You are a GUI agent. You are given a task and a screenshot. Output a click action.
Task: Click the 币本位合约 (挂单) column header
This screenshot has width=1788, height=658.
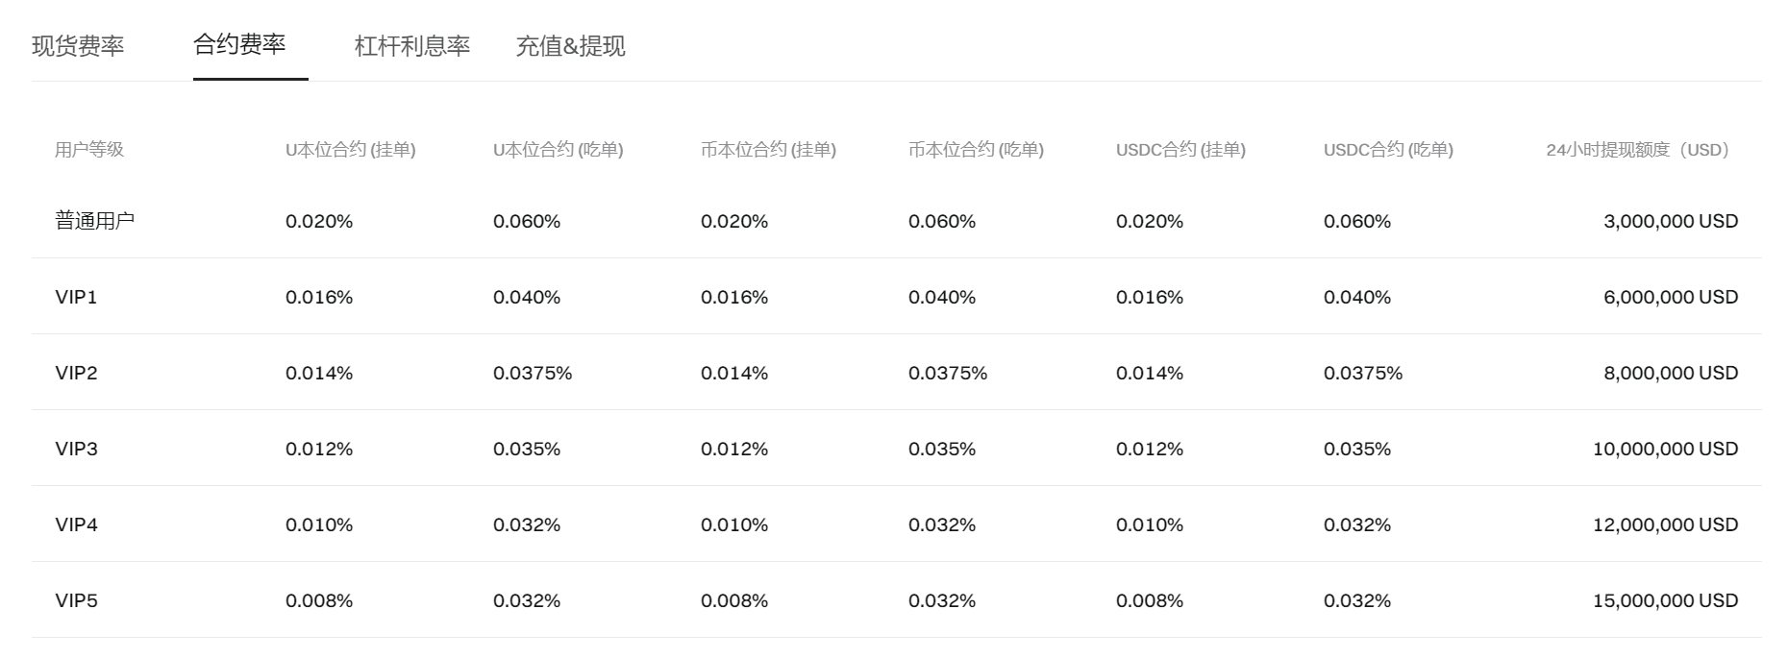(x=769, y=150)
